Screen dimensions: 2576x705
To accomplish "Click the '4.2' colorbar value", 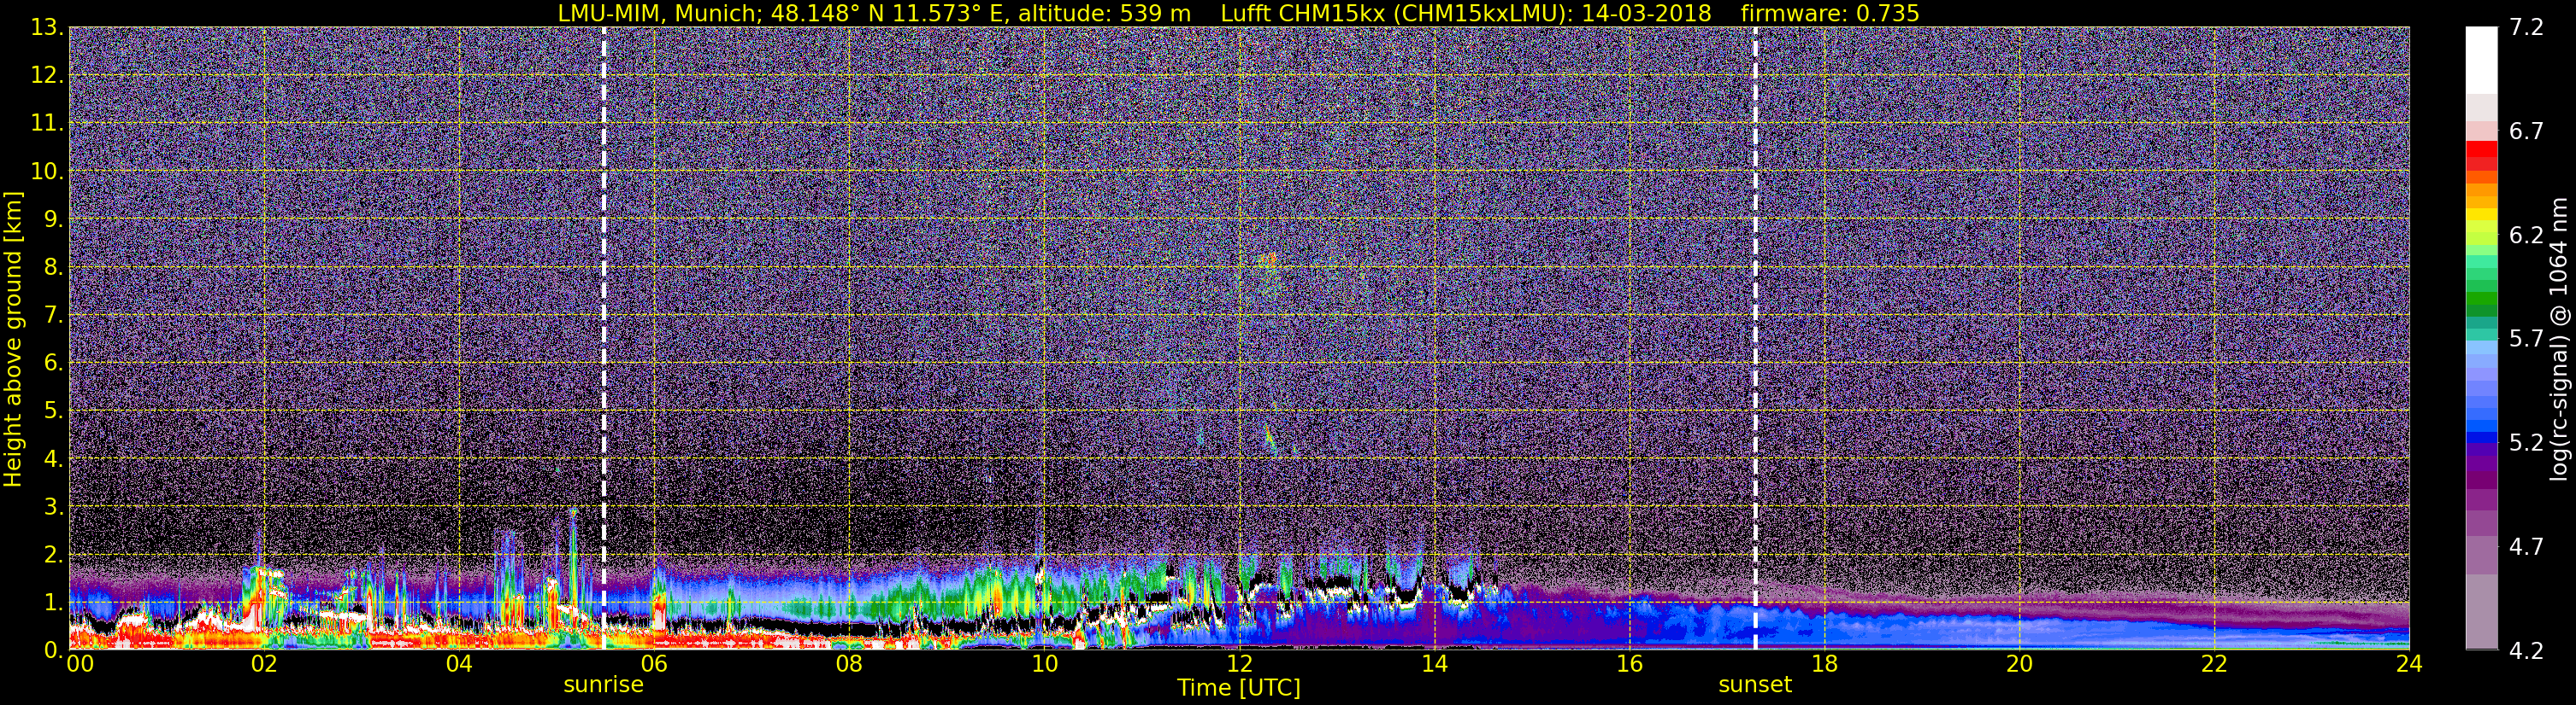I will [2526, 651].
